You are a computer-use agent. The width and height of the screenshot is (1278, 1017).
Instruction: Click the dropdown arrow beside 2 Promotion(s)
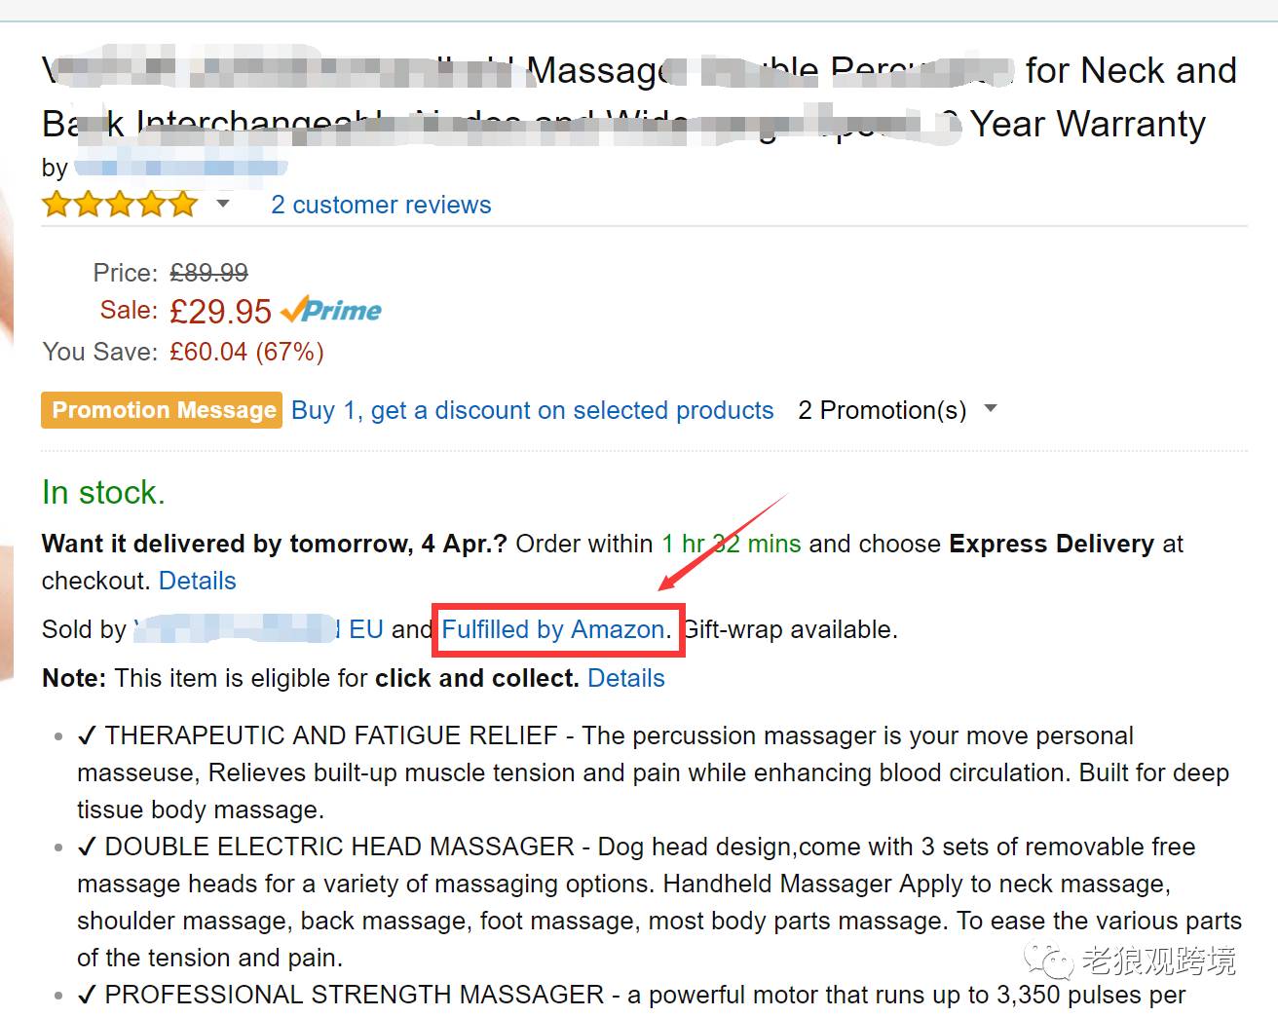pos(991,409)
